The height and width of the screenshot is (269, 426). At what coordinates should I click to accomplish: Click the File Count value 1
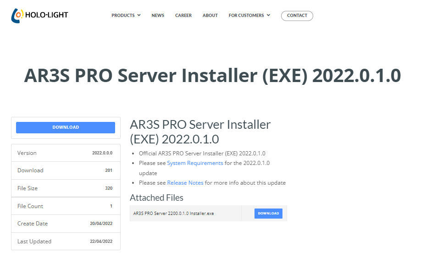[x=111, y=206]
